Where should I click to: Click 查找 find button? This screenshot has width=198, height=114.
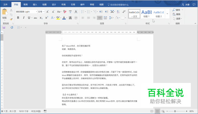(176, 10)
